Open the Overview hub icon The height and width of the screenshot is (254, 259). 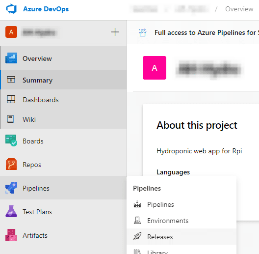pos(11,58)
